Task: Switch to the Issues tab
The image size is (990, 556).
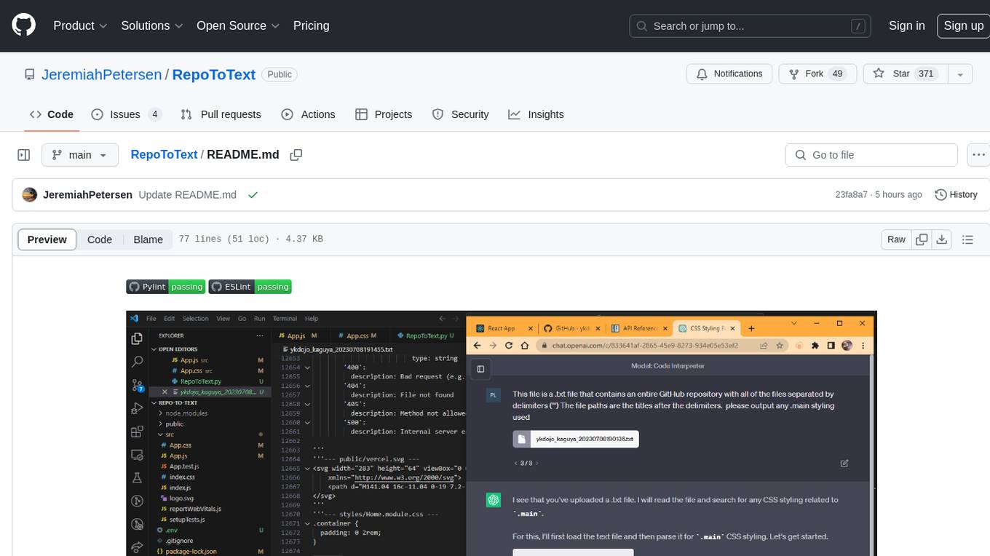Action: (x=126, y=114)
